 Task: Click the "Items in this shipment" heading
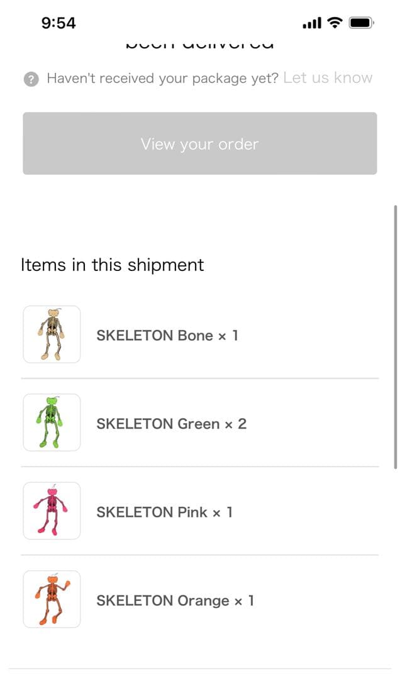point(113,265)
